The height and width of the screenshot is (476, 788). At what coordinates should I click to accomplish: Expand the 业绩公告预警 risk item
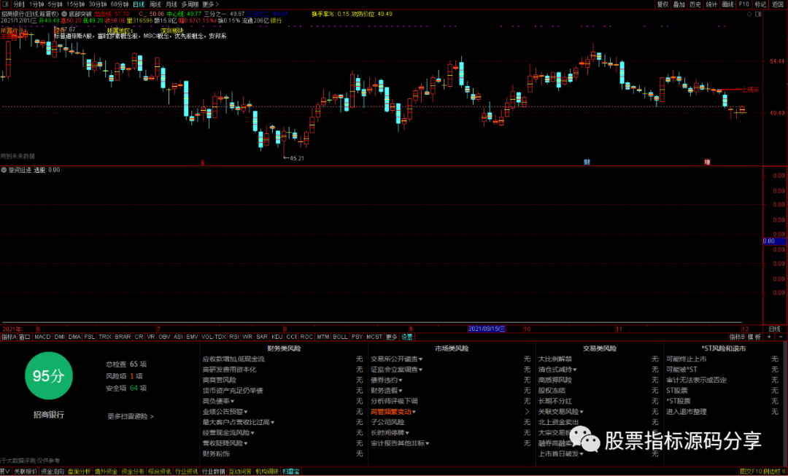tap(225, 412)
